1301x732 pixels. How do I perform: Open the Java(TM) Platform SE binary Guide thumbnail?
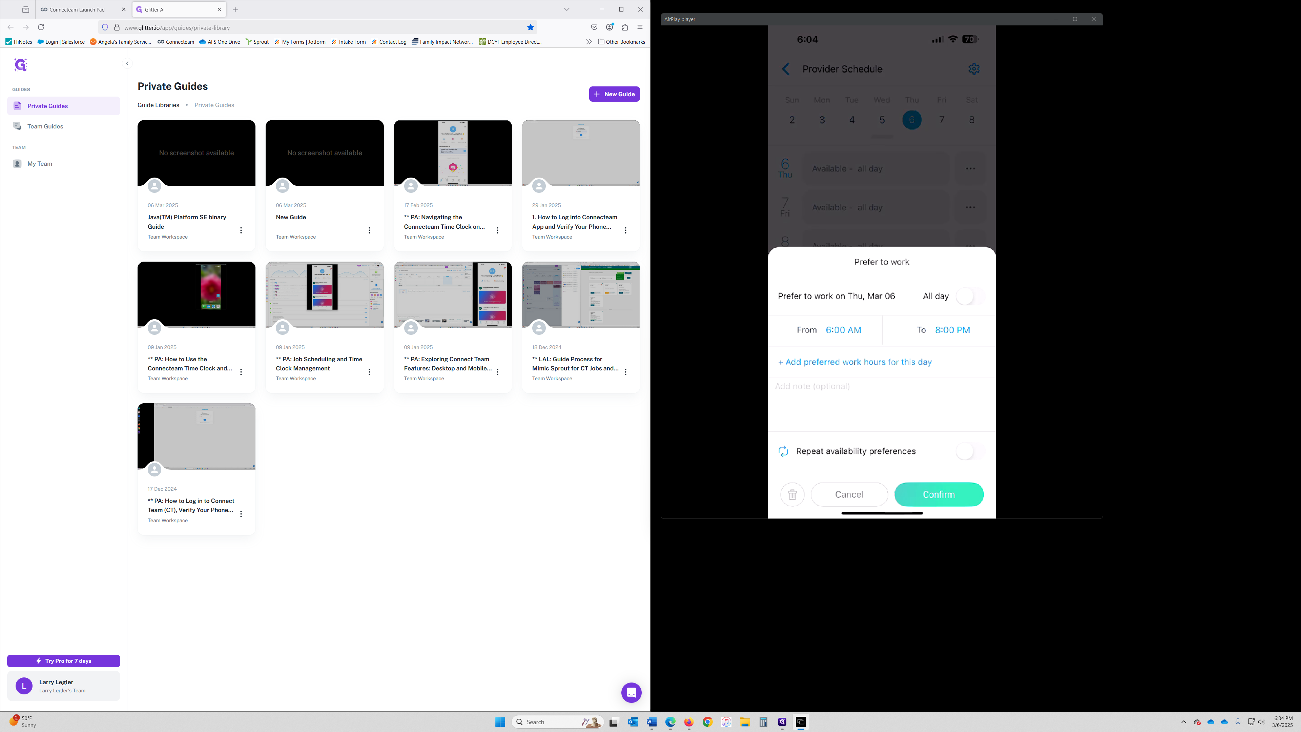point(197,152)
